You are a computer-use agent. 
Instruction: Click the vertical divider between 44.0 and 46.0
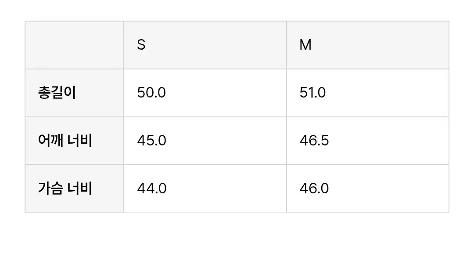[287, 189]
